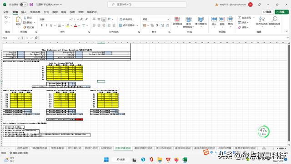The height and width of the screenshot is (164, 291).
Task: Click the Insert Function fx icon
Action: [x=36, y=38]
